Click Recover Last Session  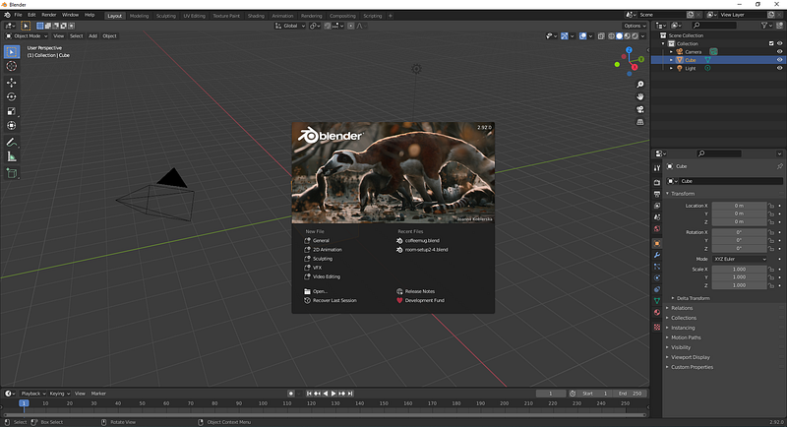pos(334,300)
